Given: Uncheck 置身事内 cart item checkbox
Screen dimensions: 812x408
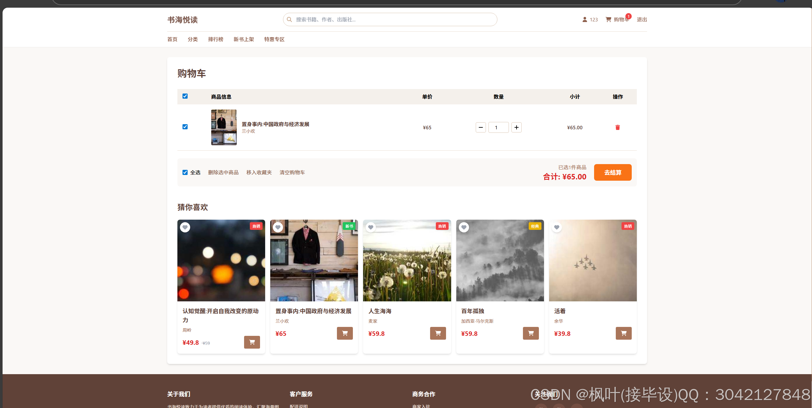Looking at the screenshot, I should click(x=185, y=127).
